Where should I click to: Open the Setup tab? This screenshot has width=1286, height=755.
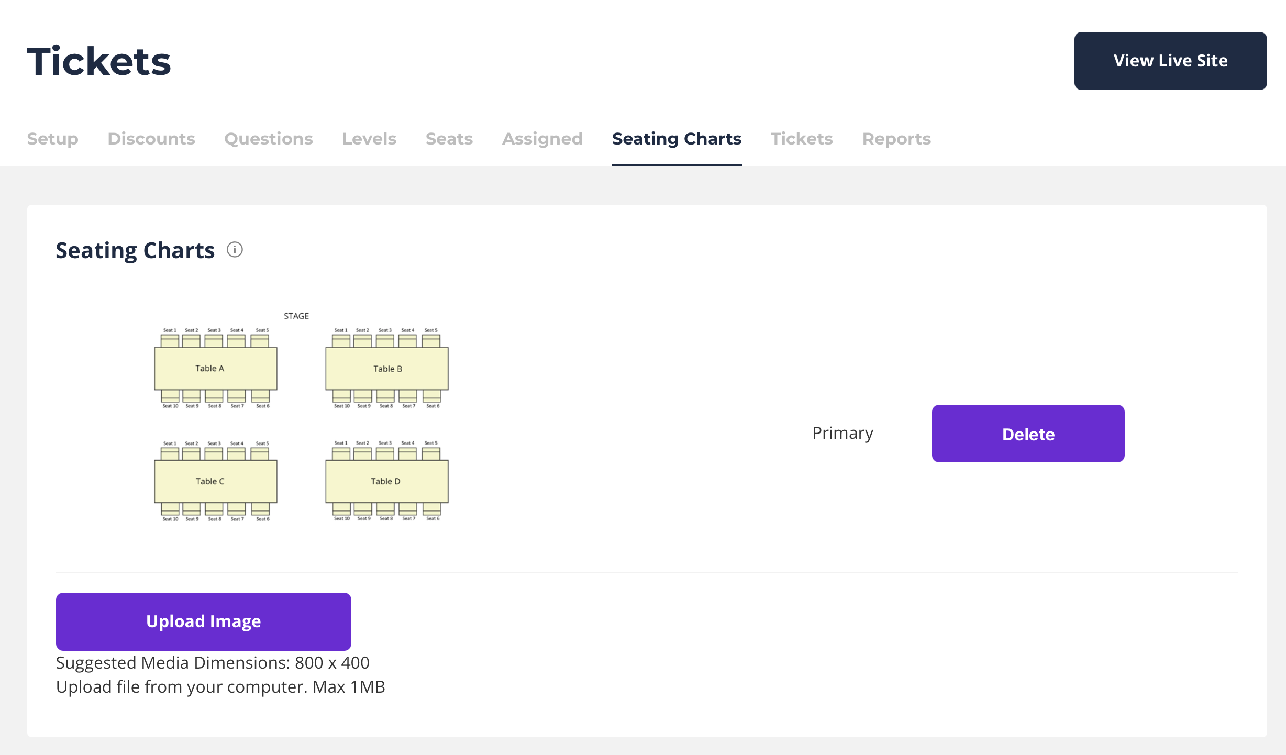pos(52,139)
